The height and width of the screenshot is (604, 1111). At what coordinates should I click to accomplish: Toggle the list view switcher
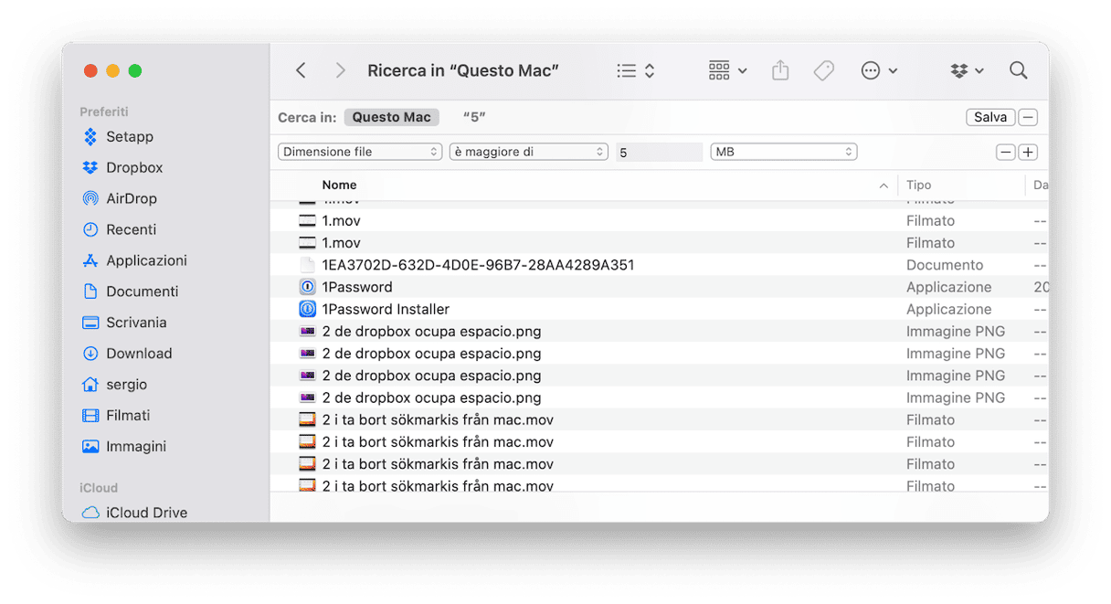click(636, 70)
